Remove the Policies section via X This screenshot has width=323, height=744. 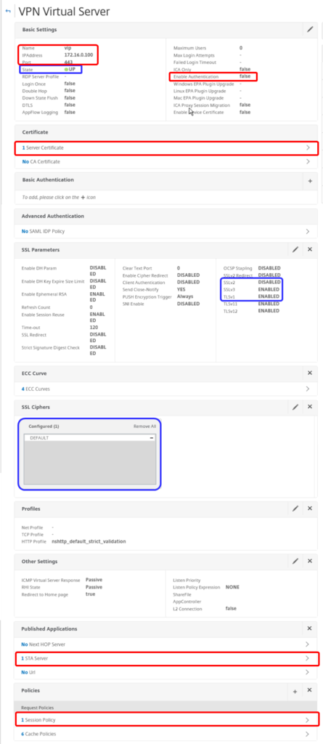point(310,690)
